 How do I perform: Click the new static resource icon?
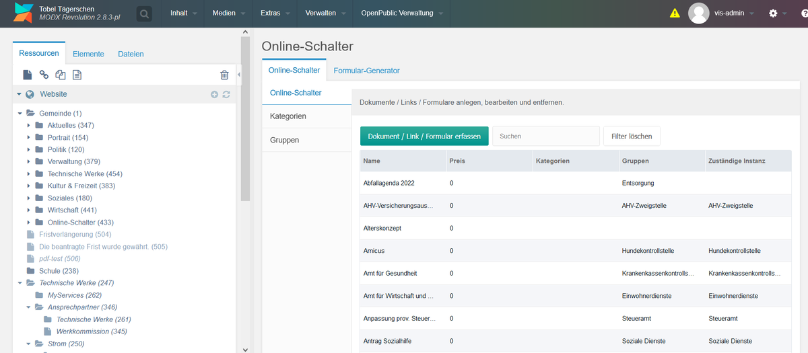[x=77, y=75]
